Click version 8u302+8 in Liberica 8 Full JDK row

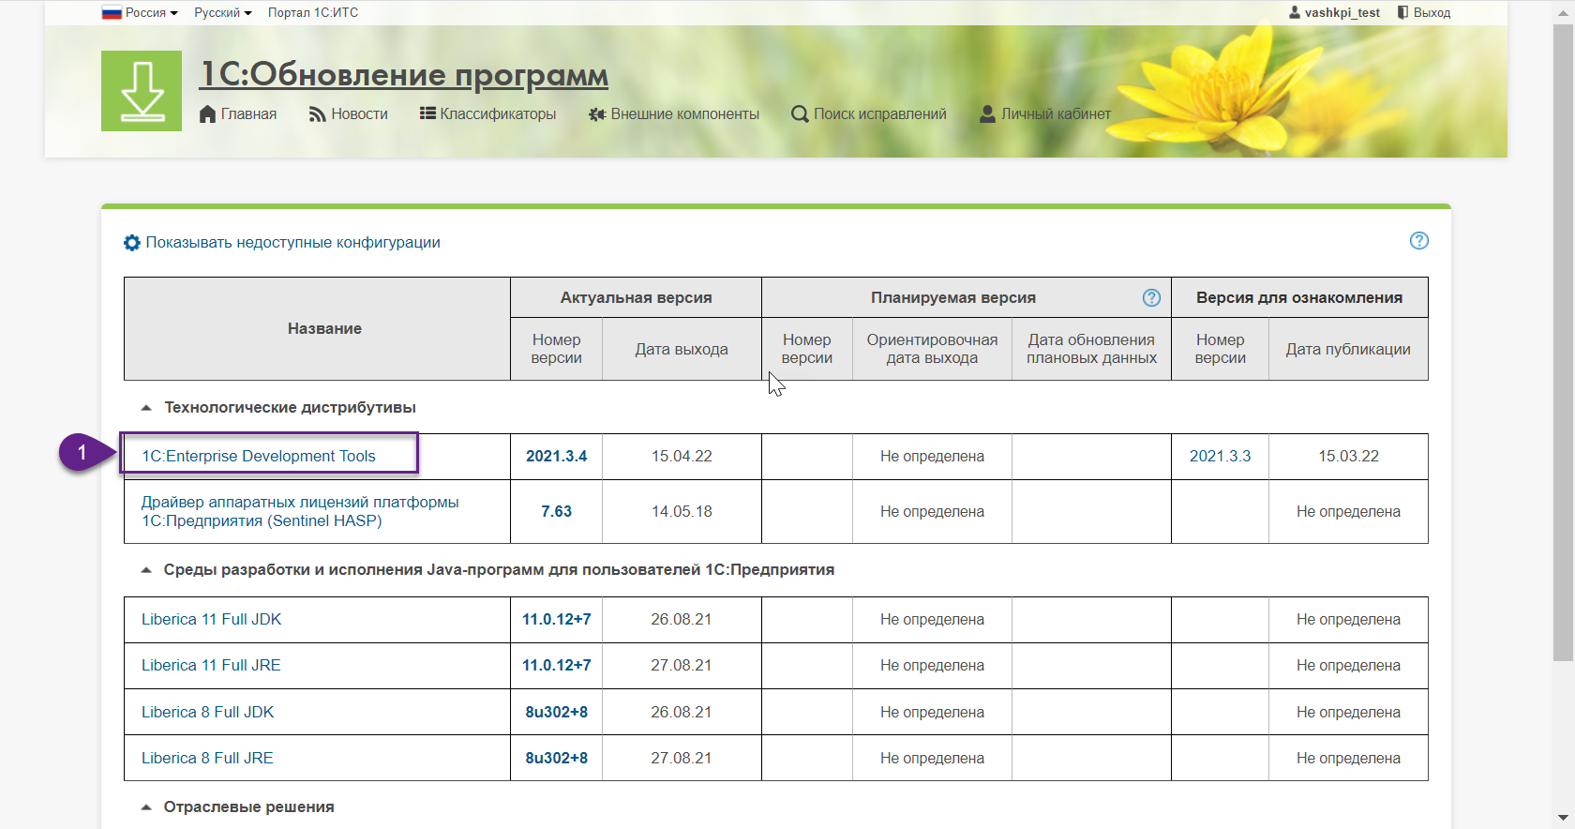[x=556, y=713]
